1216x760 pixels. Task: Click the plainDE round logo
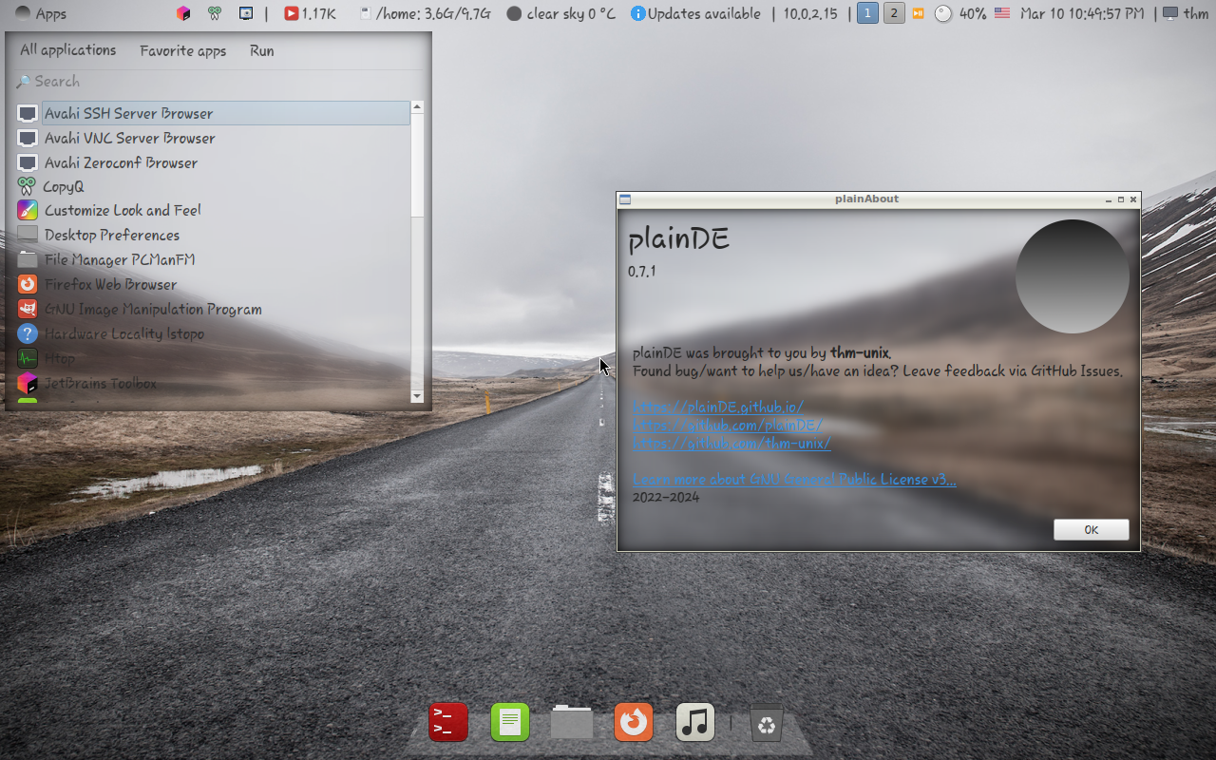1073,276
